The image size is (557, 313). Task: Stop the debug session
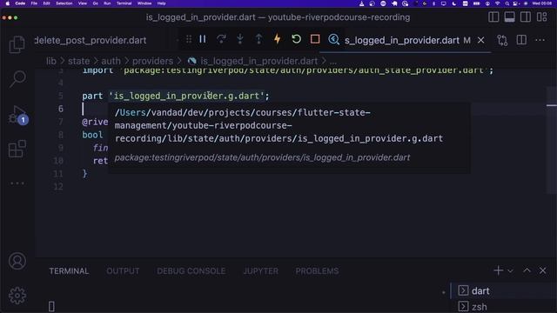315,39
